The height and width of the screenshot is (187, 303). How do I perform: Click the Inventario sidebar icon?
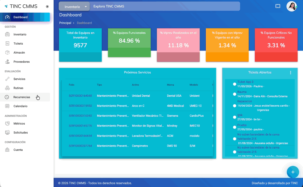(x=7, y=35)
